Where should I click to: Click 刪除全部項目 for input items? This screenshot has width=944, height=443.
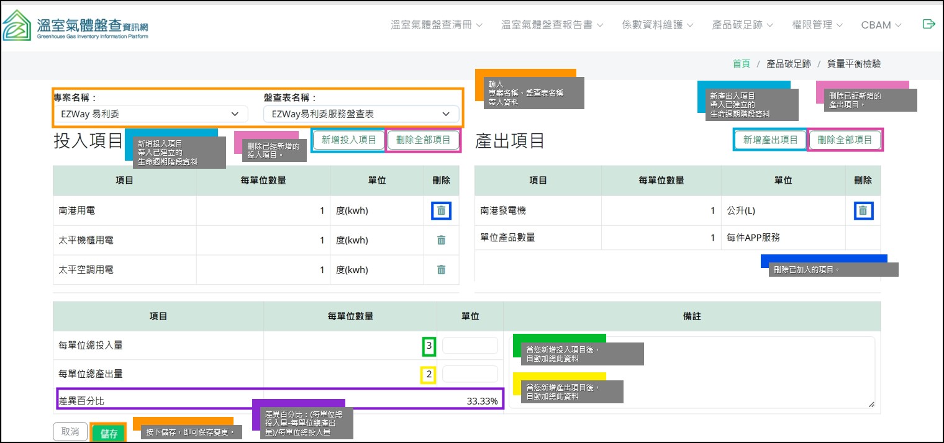pos(423,140)
